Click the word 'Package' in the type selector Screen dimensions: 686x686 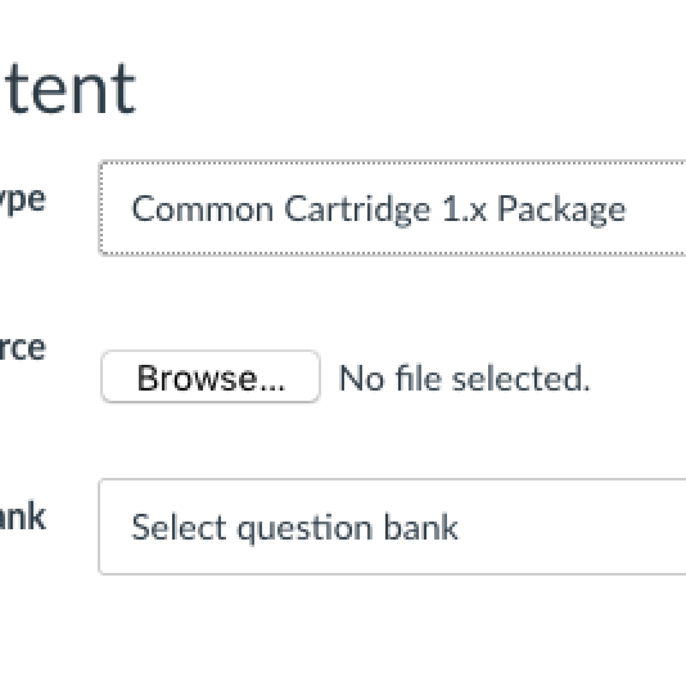[561, 209]
